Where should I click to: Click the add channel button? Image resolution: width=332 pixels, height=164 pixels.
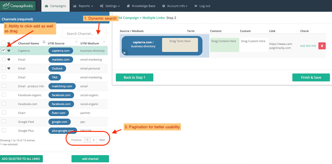point(90,159)
